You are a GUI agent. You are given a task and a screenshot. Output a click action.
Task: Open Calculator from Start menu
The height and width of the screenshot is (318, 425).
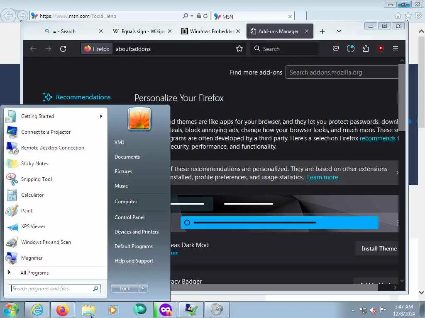pyautogui.click(x=56, y=195)
